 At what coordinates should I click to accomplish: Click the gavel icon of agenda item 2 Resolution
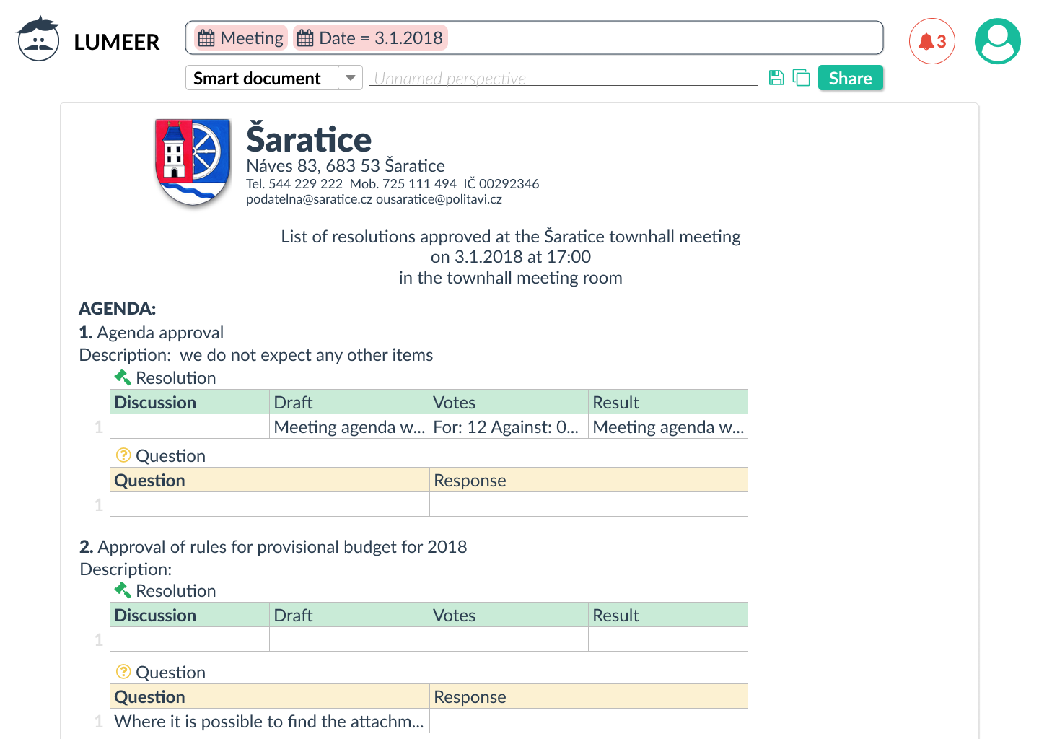tap(123, 590)
